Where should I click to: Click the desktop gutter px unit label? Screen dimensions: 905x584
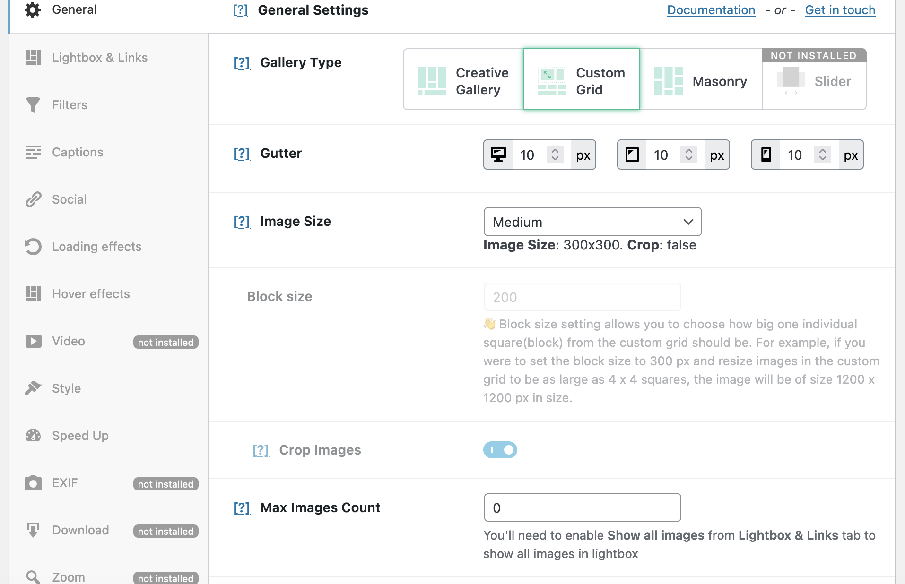click(x=583, y=155)
